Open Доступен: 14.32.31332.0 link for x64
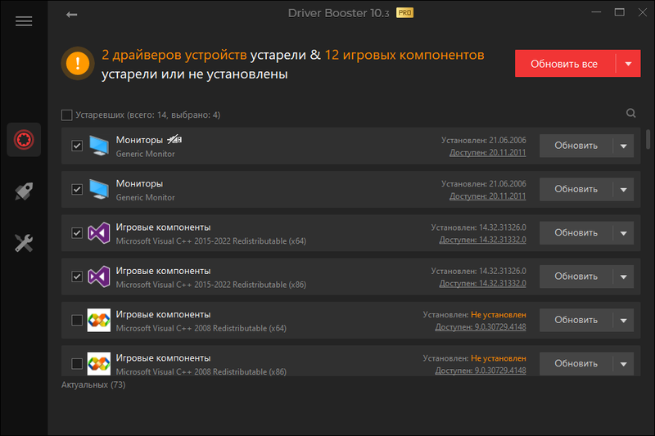The image size is (655, 436). pyautogui.click(x=482, y=240)
